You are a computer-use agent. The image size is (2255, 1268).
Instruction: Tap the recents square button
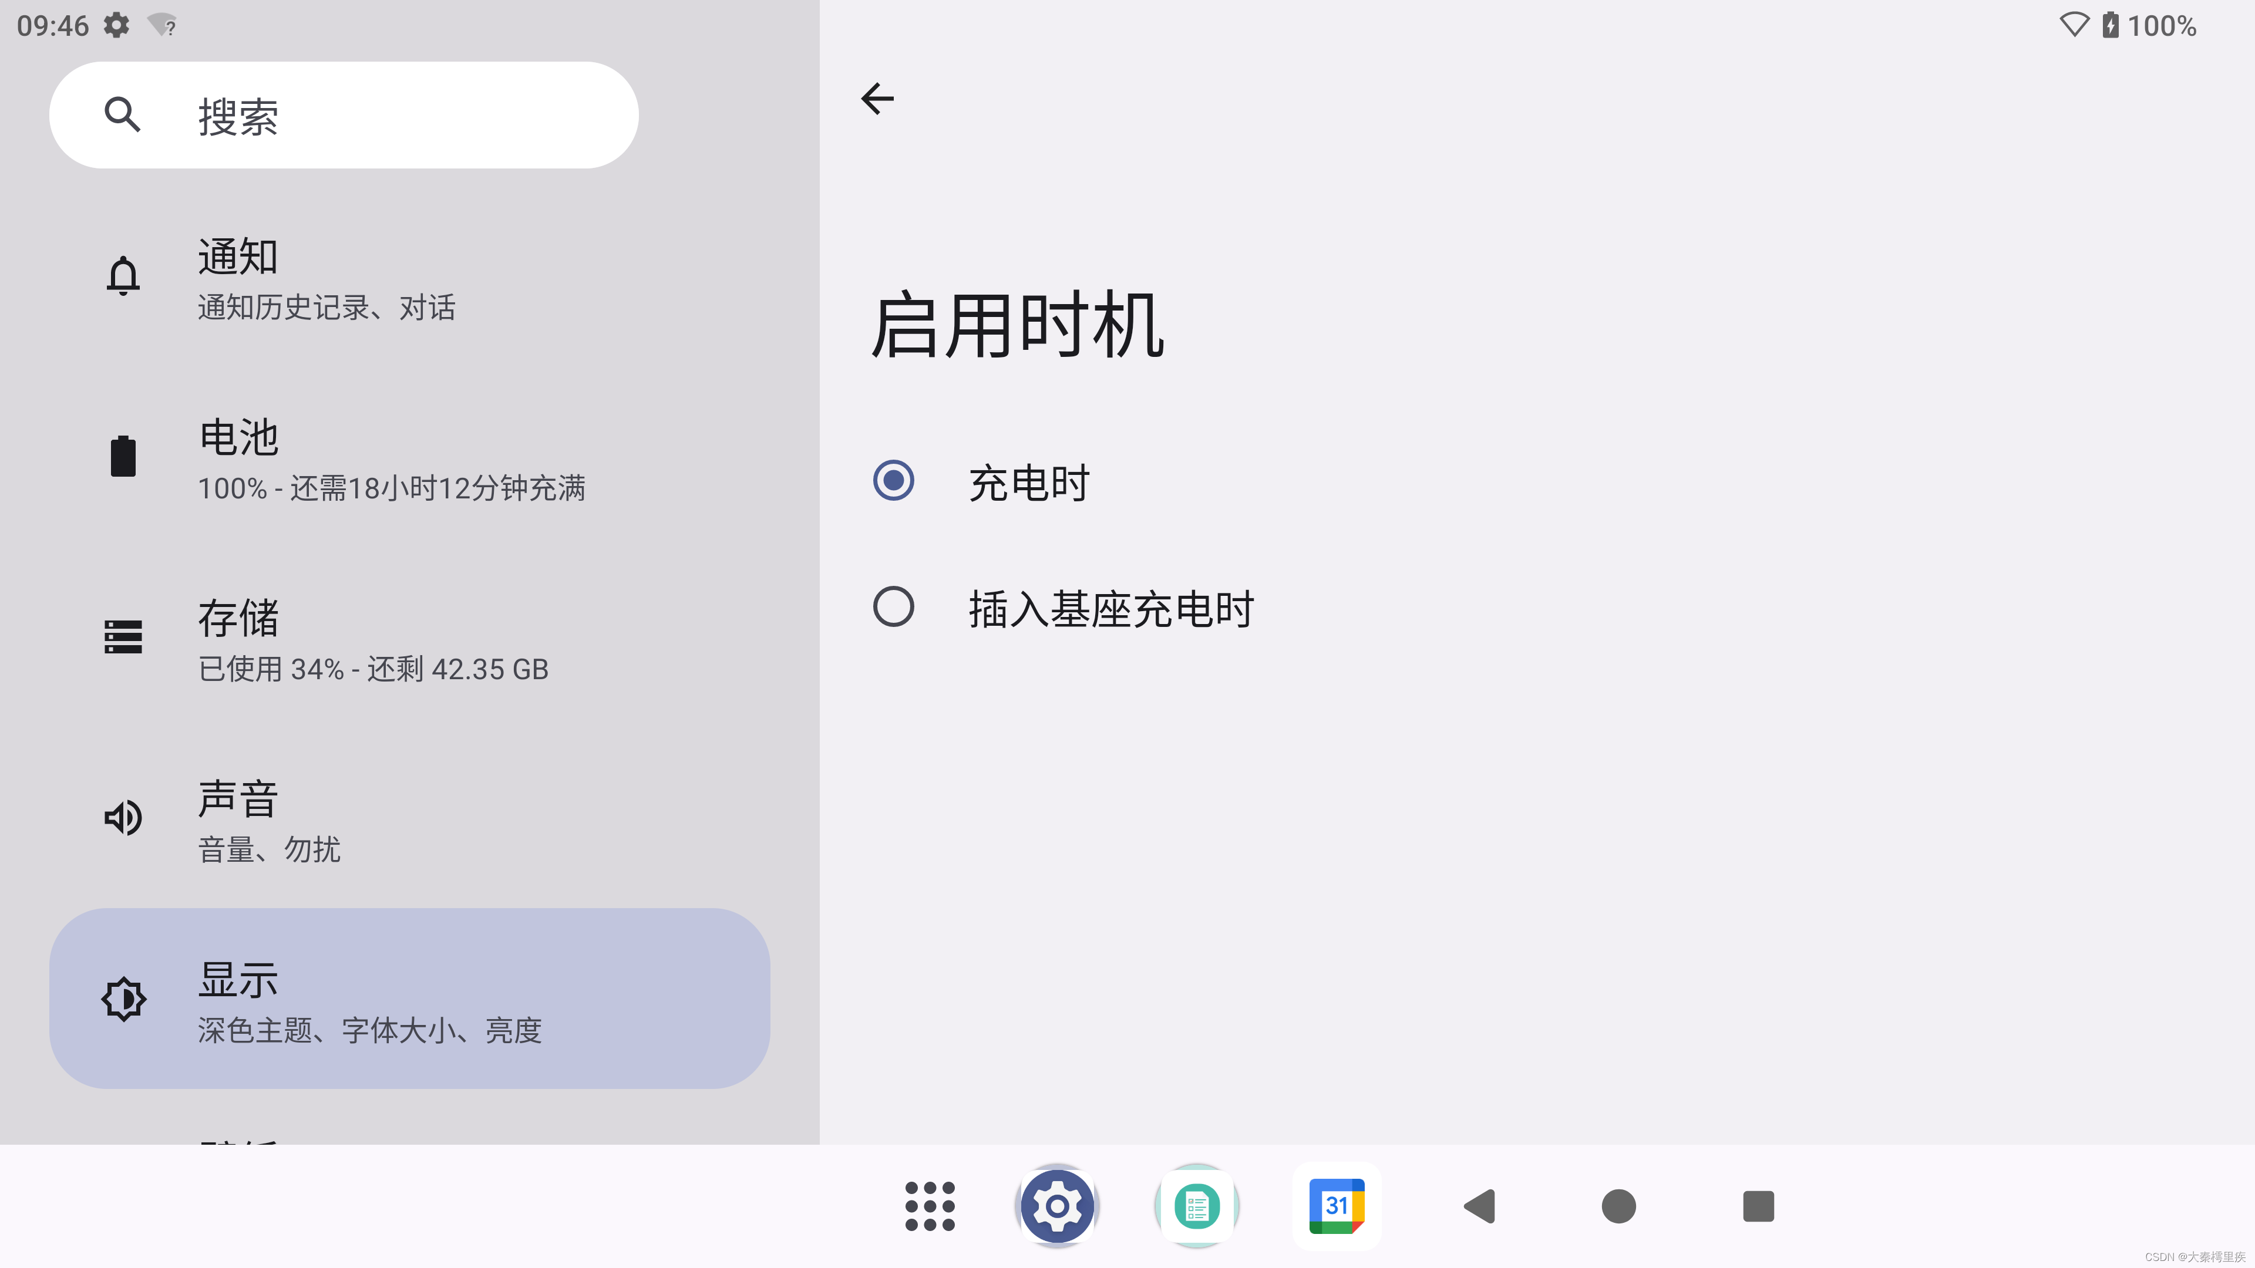(x=1758, y=1206)
